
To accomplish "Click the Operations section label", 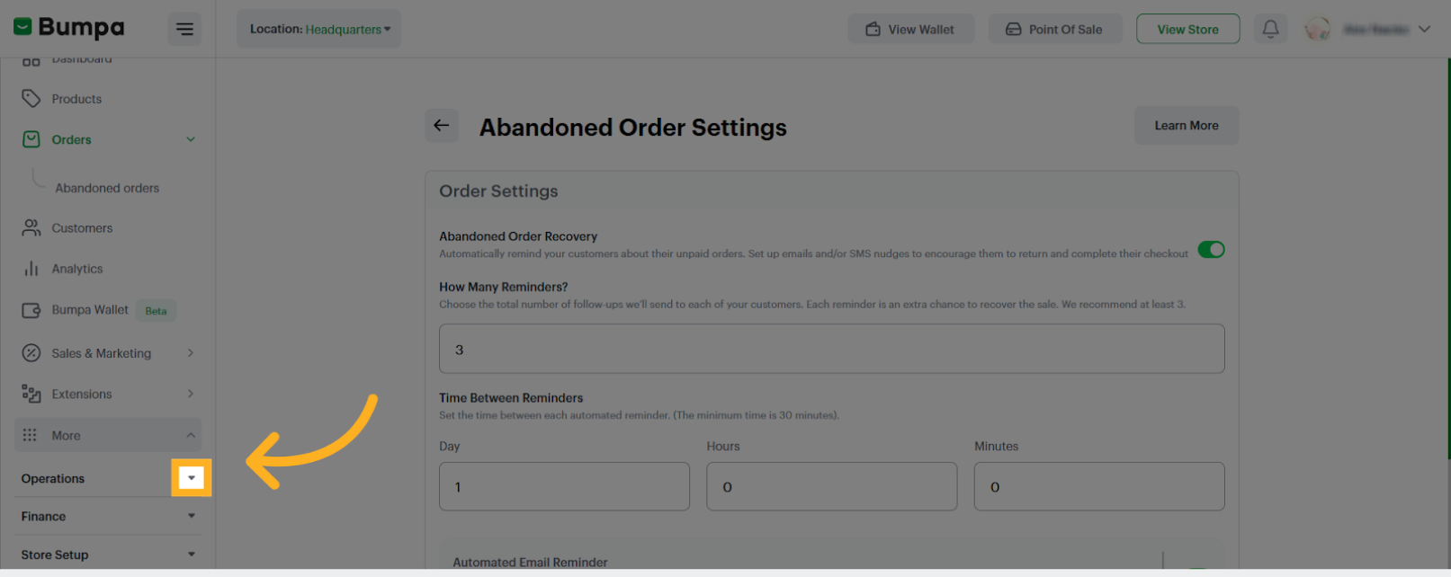I will [x=53, y=479].
